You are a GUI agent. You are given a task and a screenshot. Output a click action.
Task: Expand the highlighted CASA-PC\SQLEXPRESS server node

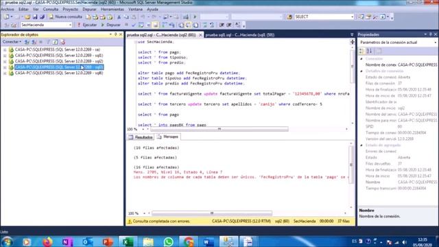tap(5, 67)
